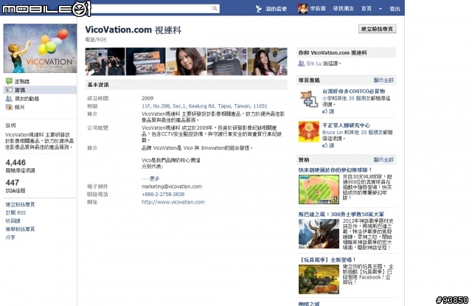Click the search input field in header
Viewport: 472px width, 306px height.
[150, 8]
